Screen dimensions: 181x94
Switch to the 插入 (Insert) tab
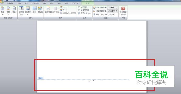point(26,3)
